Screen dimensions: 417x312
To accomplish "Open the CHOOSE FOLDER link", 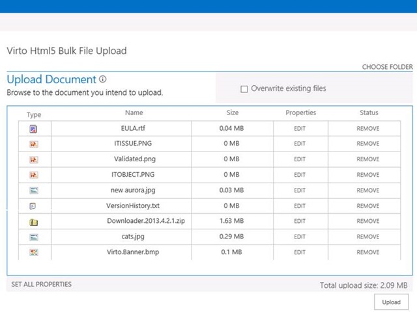I will 387,67.
